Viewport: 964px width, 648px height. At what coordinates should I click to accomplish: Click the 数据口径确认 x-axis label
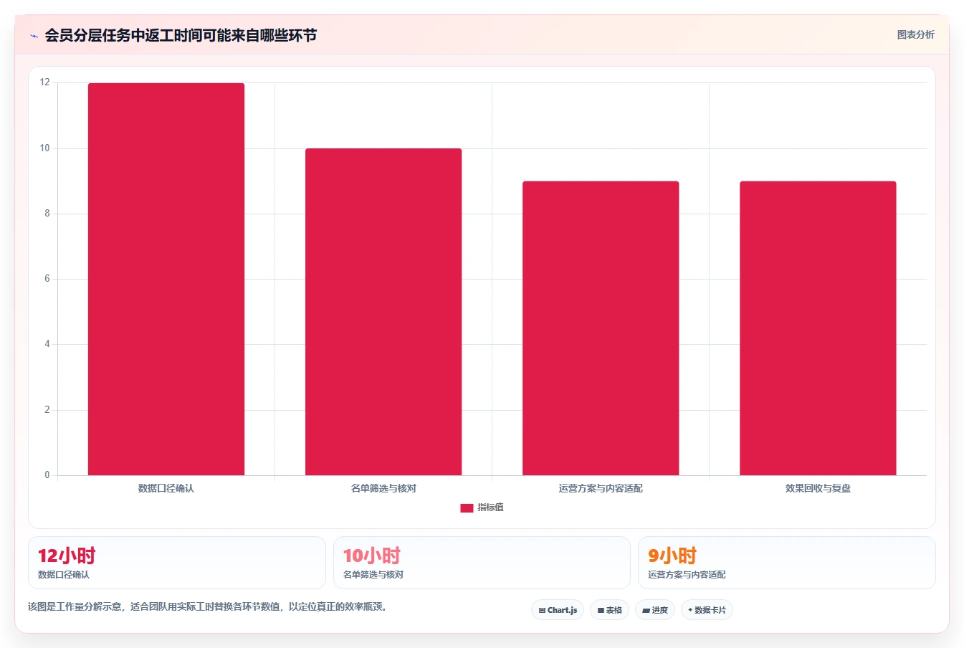point(166,488)
